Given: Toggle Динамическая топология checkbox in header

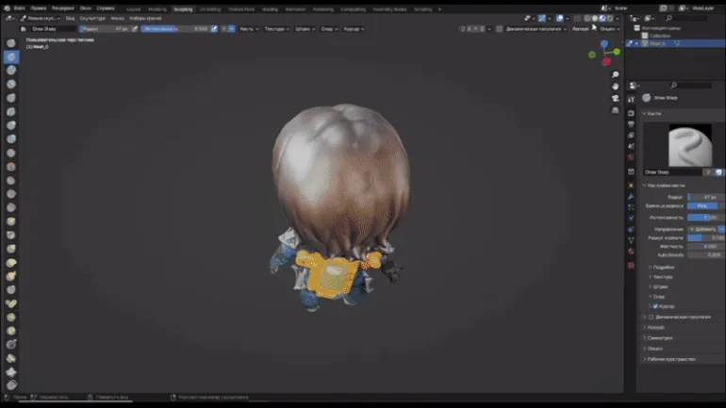Looking at the screenshot, I should (x=499, y=28).
